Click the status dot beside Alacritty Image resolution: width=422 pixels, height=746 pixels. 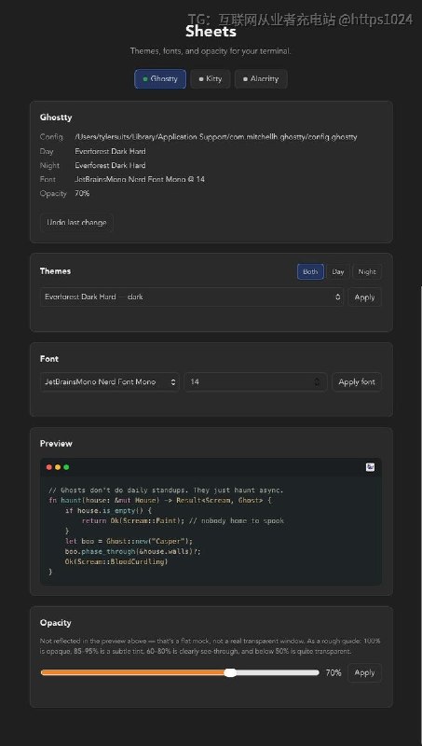click(245, 79)
